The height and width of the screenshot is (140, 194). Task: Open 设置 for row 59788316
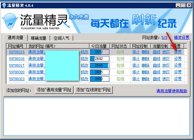tap(178, 59)
